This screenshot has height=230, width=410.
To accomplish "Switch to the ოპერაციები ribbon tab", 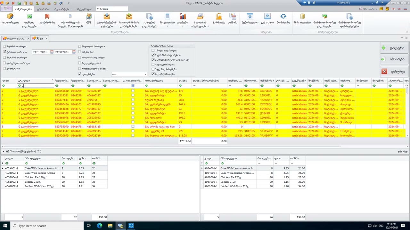I will pyautogui.click(x=23, y=9).
